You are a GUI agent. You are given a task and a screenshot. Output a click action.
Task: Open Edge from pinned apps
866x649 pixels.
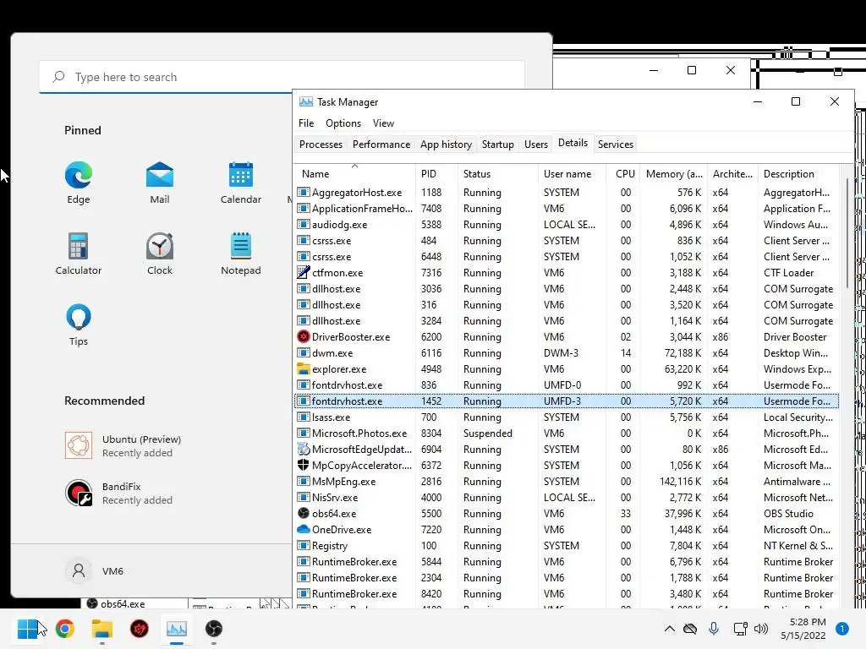(79, 183)
